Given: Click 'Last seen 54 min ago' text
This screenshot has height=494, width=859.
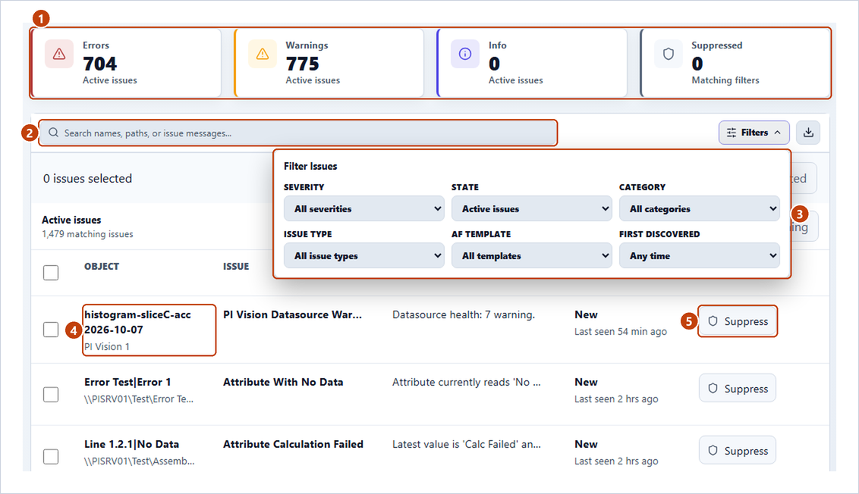Looking at the screenshot, I should coord(620,332).
